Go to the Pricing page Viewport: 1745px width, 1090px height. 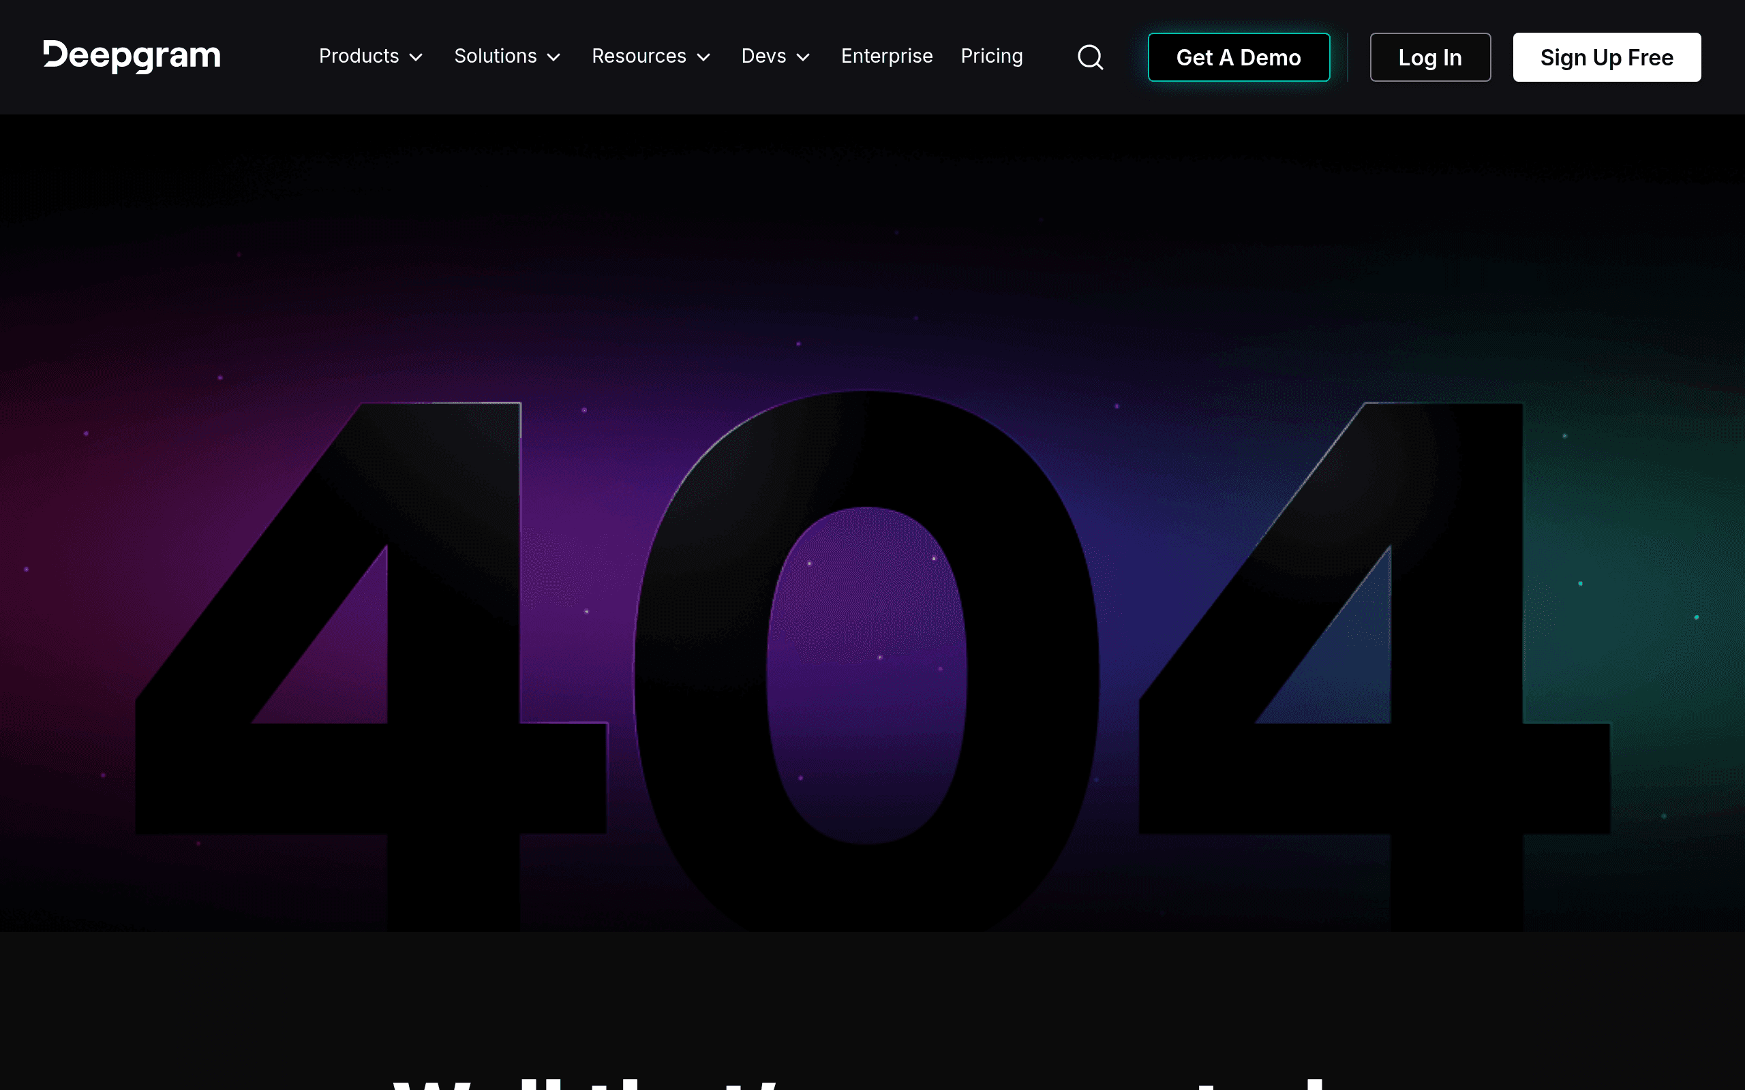[992, 57]
